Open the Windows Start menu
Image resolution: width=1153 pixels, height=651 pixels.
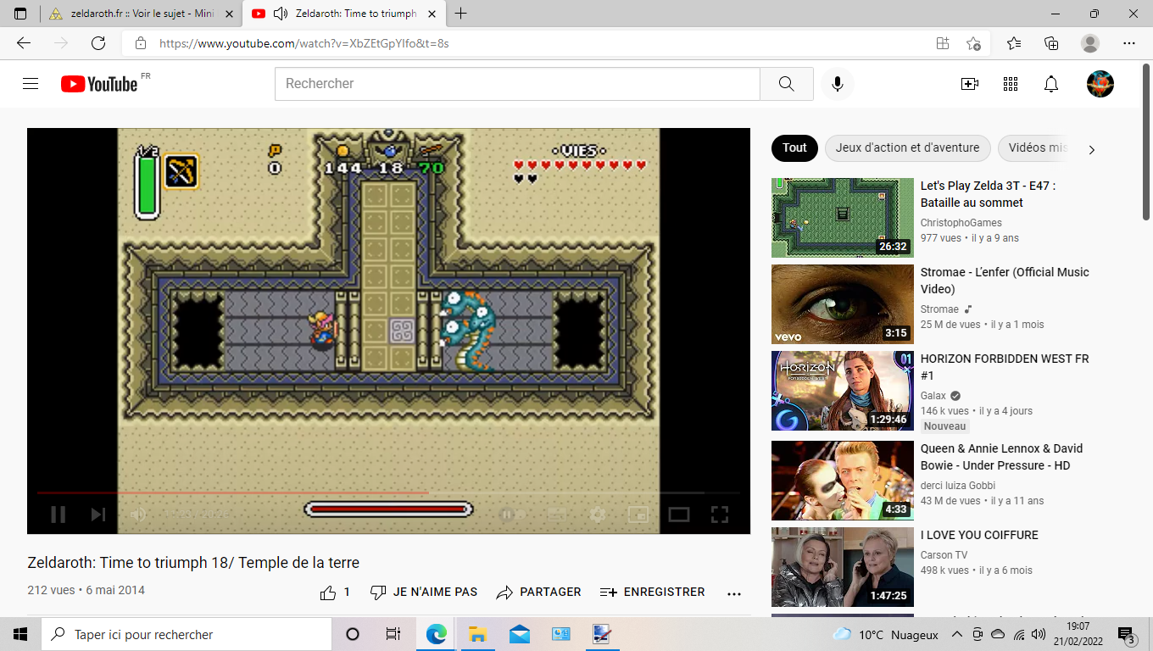pyautogui.click(x=20, y=634)
